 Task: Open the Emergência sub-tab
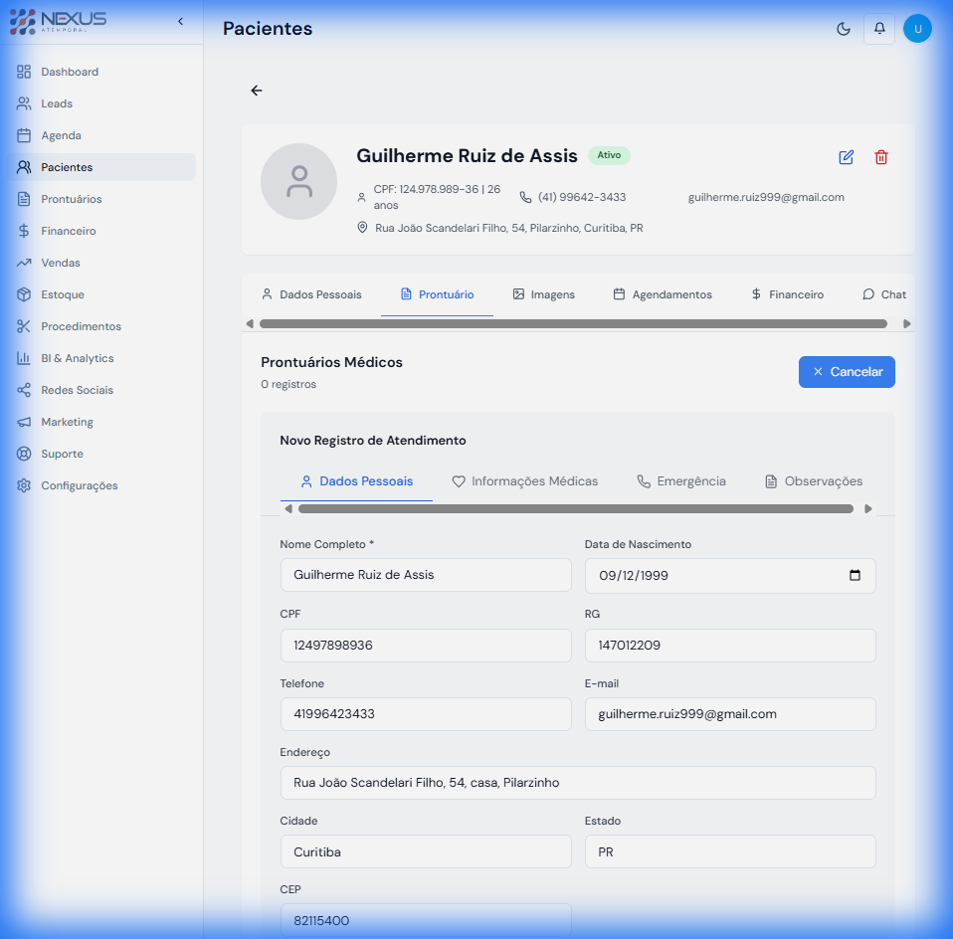pos(681,481)
